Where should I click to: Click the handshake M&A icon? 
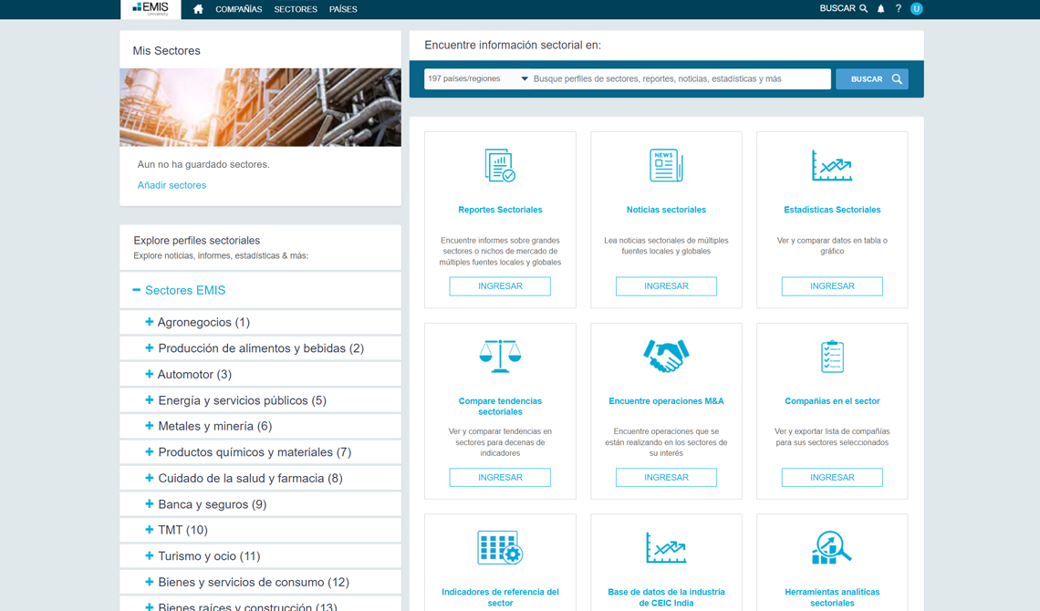666,356
